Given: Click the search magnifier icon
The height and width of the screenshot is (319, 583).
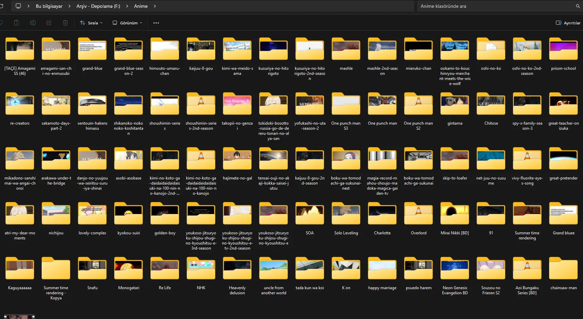Looking at the screenshot, I should pyautogui.click(x=578, y=6).
